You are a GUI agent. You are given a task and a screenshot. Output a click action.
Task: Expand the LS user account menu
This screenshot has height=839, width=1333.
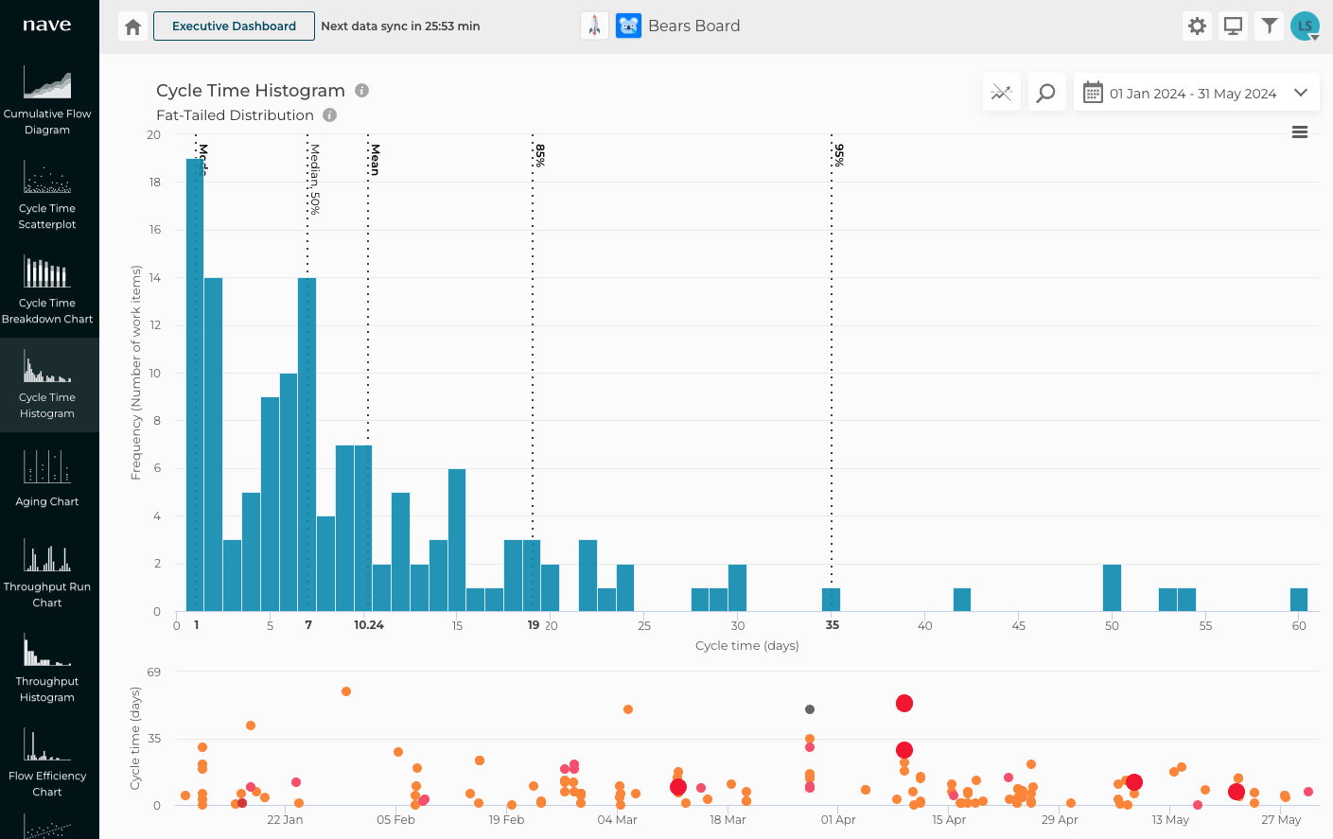click(1305, 26)
